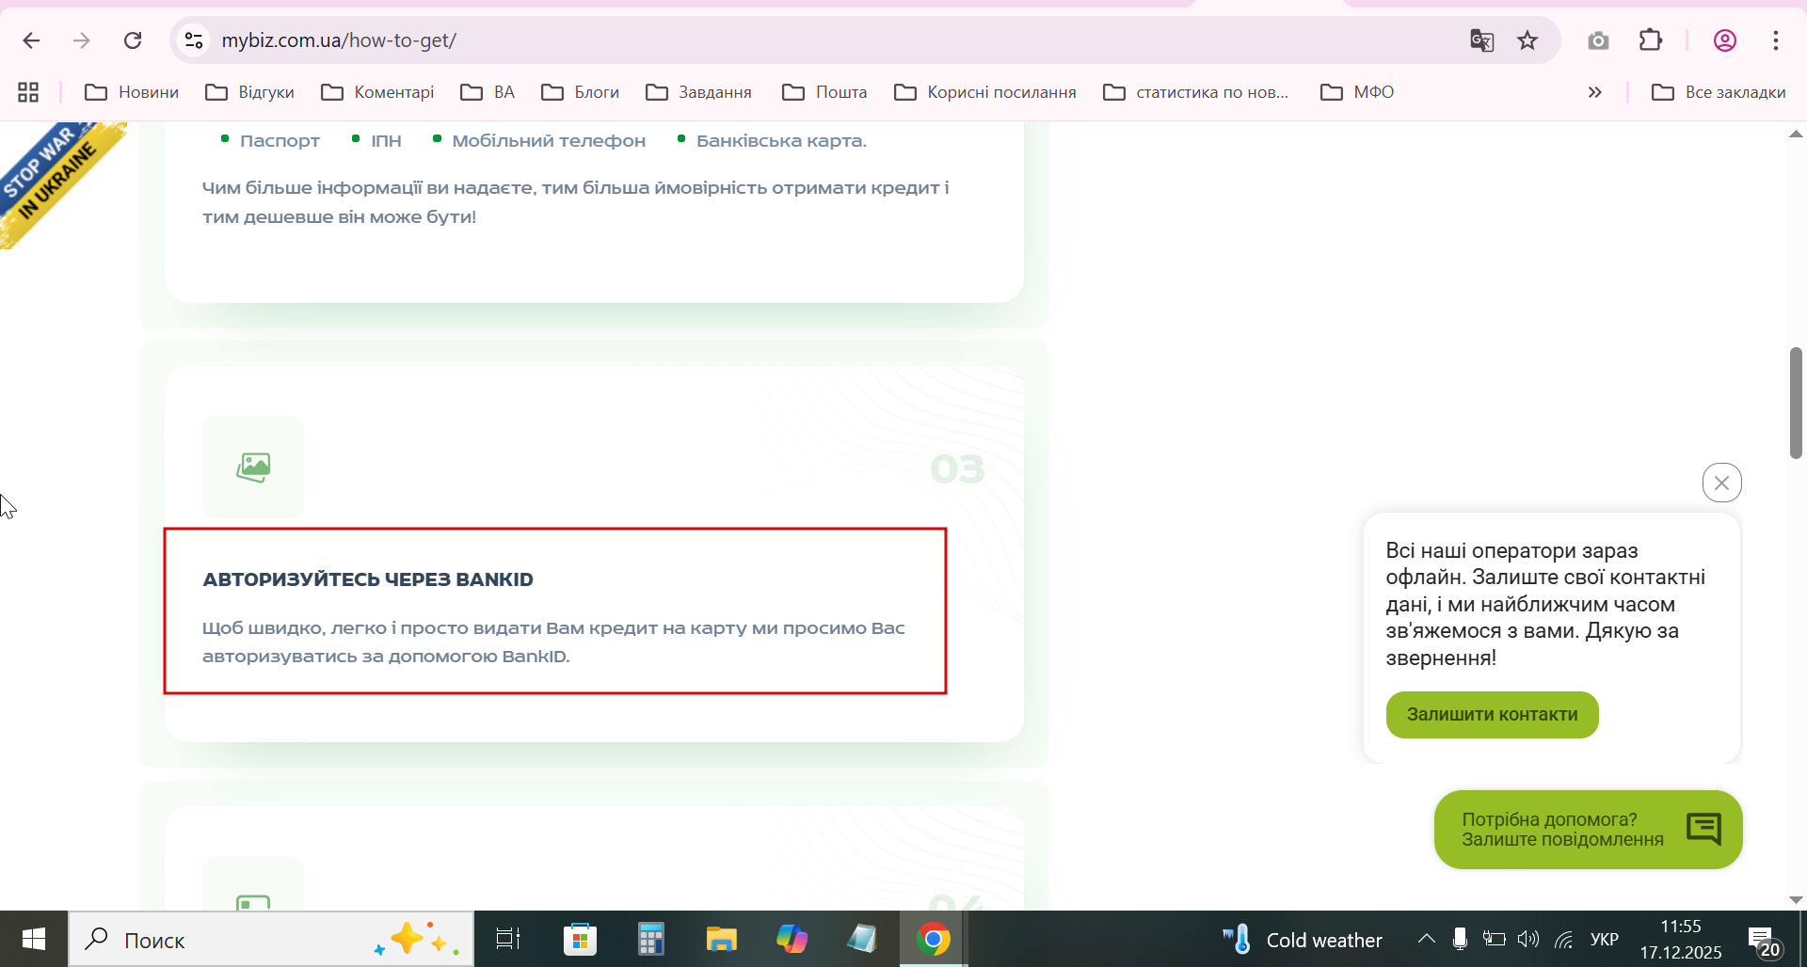Open the Новини bookmark folder
The image size is (1807, 967).
click(x=132, y=92)
